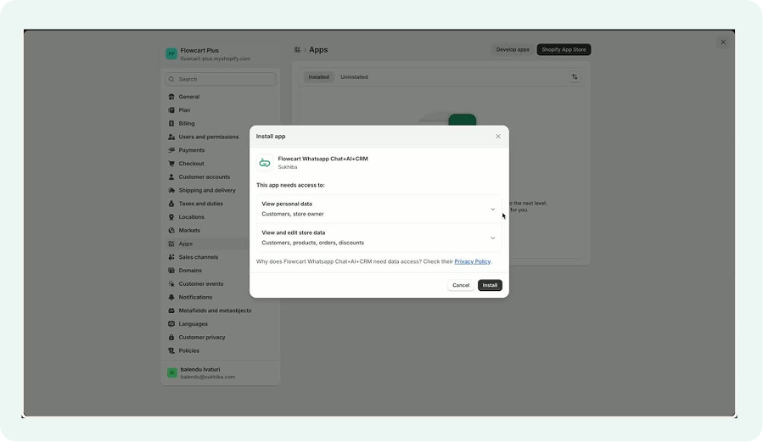Viewport: 763px width, 442px height.
Task: Click the sort icon in apps list
Action: (575, 77)
